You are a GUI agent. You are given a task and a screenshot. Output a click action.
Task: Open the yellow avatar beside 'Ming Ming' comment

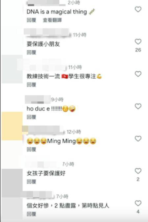point(12,126)
